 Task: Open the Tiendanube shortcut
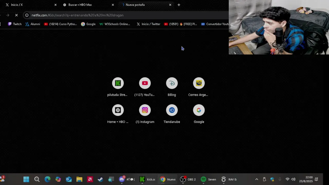click(172, 114)
